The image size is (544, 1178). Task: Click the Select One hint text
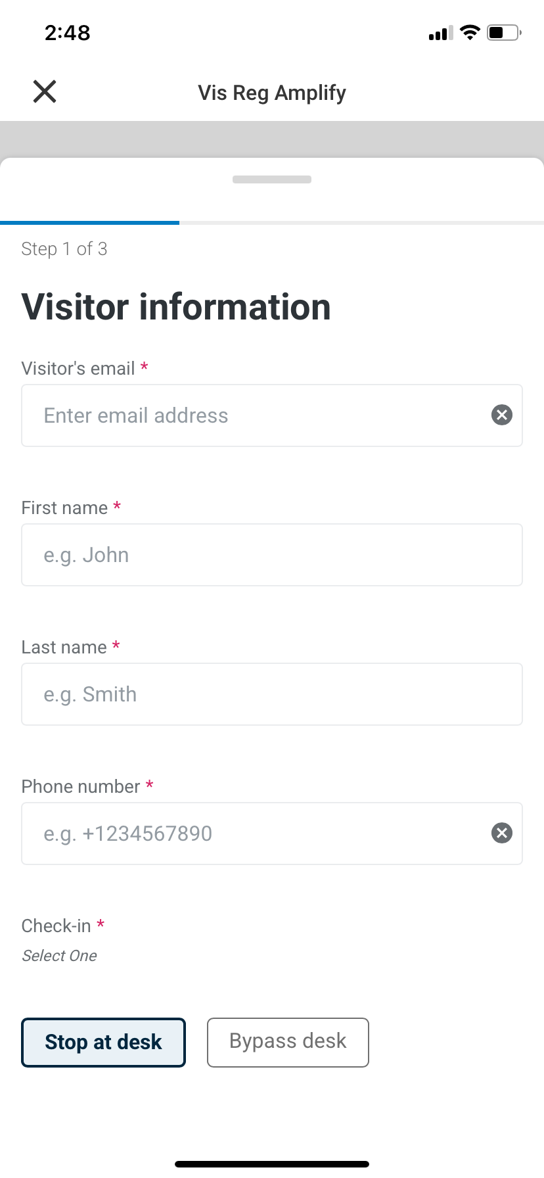[x=60, y=956]
